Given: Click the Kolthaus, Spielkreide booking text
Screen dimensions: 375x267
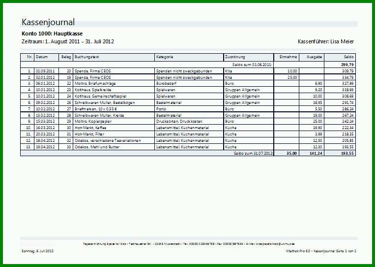Looking at the screenshot, I should [x=93, y=90].
